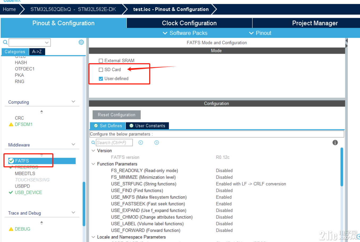Collapse the Function Parameters group
The image size is (360, 242).
pos(93,164)
